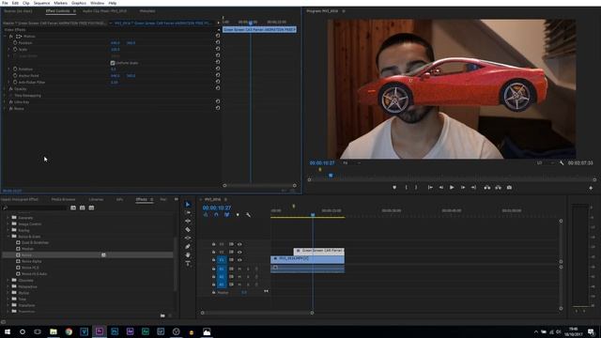Toggle Rotation animation stopwatch
The width and height of the screenshot is (601, 338).
tap(15, 69)
